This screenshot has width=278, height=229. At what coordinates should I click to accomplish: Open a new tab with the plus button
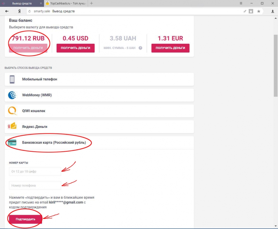91,3
